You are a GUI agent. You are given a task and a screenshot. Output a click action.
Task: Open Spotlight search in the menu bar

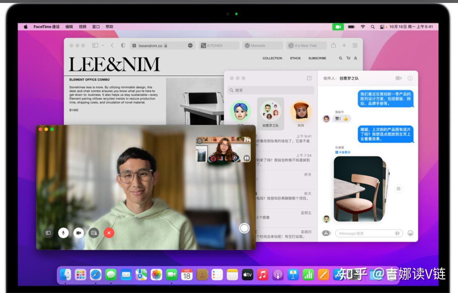pos(373,27)
